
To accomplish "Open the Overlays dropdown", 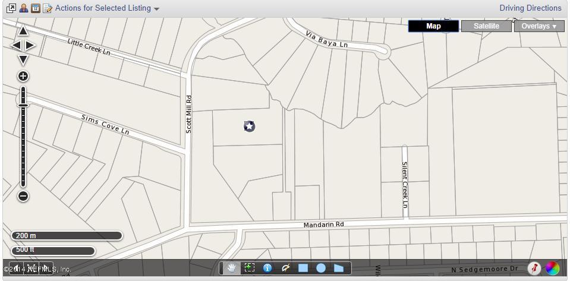I will click(539, 26).
